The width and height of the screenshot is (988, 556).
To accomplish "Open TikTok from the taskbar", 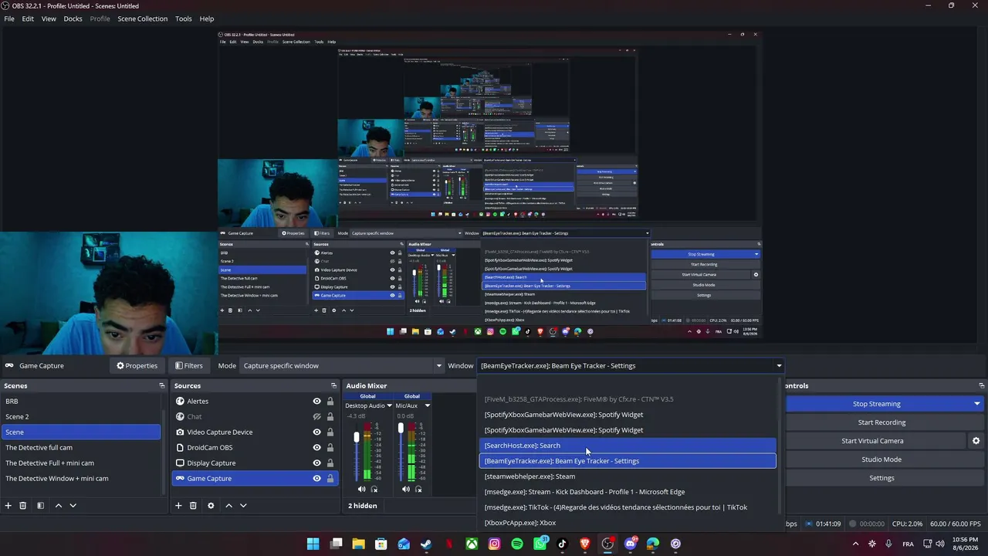I will 562,544.
